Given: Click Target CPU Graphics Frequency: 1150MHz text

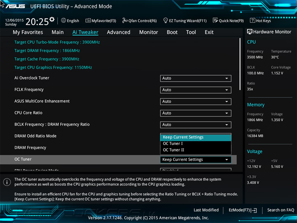Looking at the screenshot, I should (53, 67).
